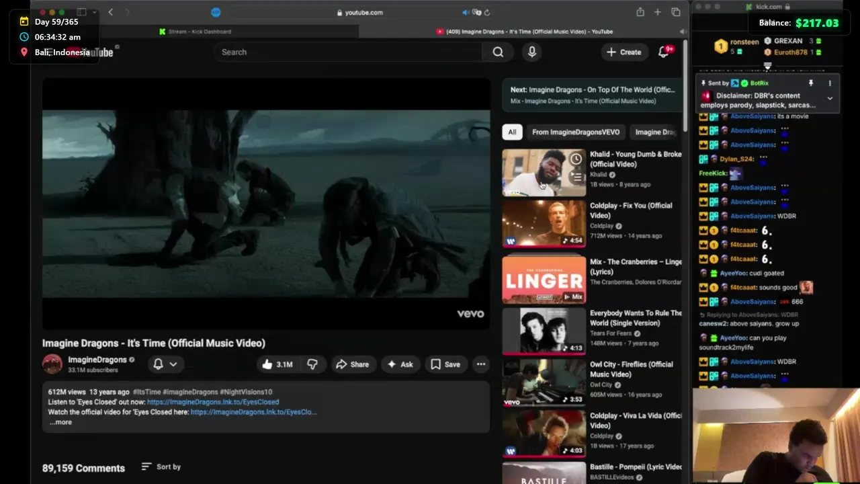Open the Safari sidebar dropdown arrow
860x484 pixels.
pos(93,12)
